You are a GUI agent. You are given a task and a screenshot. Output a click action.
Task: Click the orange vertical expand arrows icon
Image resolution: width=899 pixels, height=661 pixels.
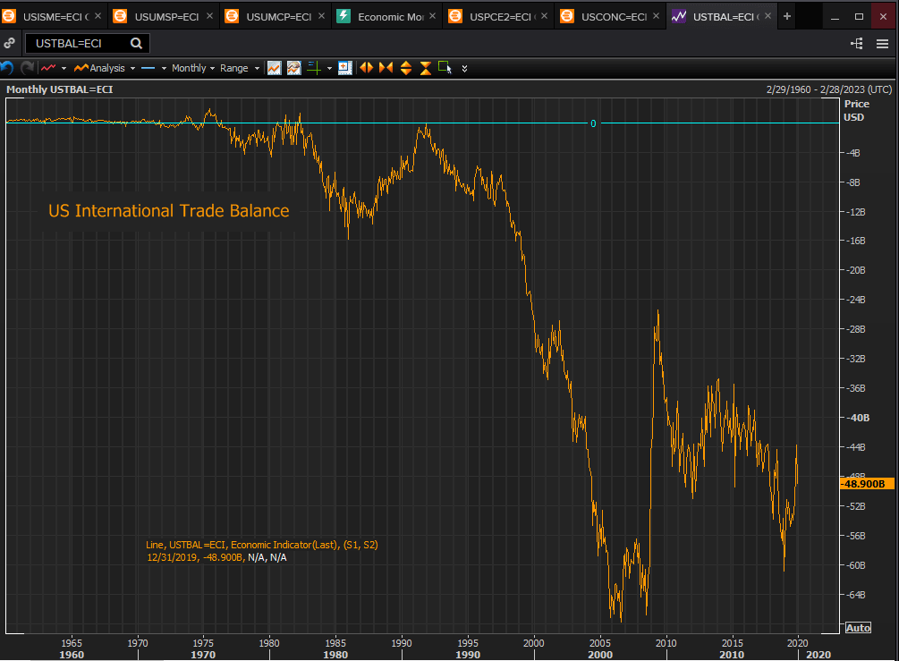pos(405,68)
